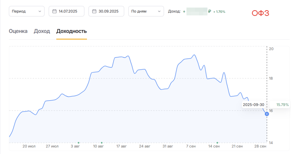Click green dot marker at 3 авг
This screenshot has width=291, height=154.
pyautogui.click(x=78, y=143)
